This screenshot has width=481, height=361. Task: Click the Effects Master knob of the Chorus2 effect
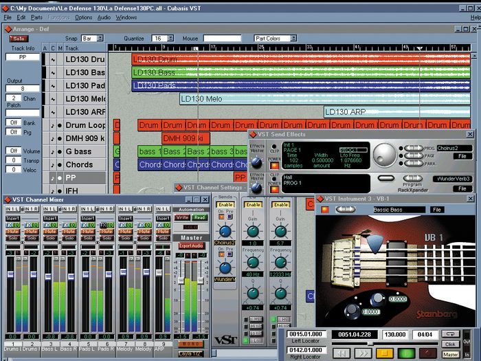coord(256,162)
